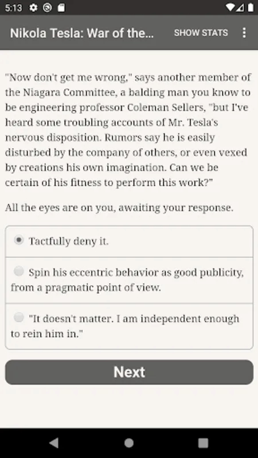This screenshot has height=458, width=258.
Task: Select the 'Tactfully deny it' radio button
Action: click(19, 240)
